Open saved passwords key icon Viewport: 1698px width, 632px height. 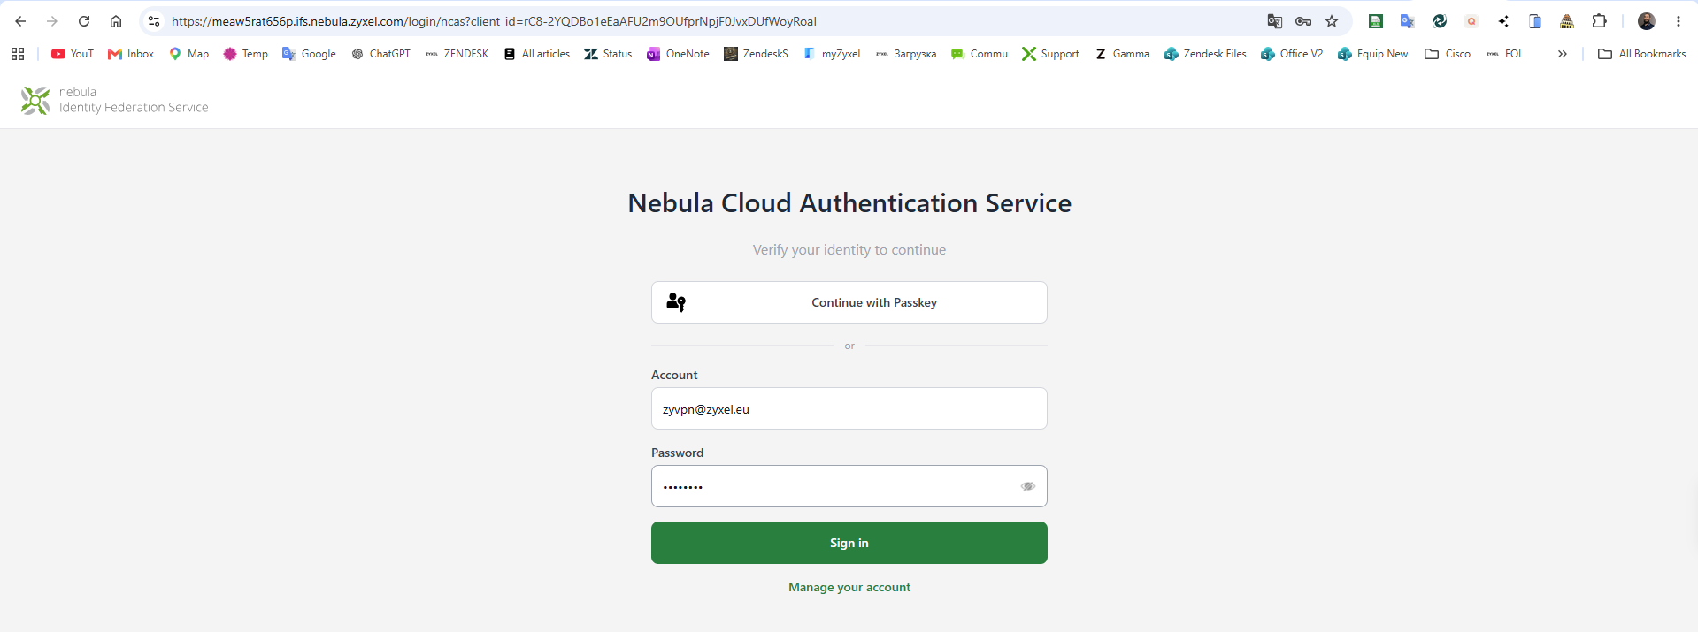click(x=1303, y=21)
